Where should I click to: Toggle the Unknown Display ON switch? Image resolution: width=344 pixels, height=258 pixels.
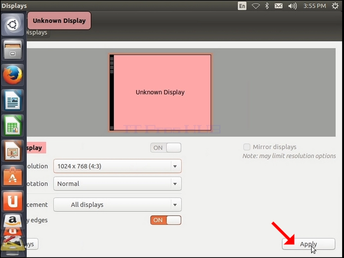pyautogui.click(x=166, y=148)
